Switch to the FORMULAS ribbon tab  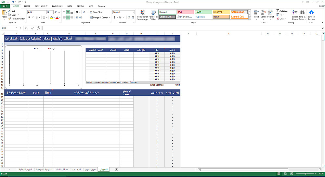pyautogui.click(x=57, y=6)
